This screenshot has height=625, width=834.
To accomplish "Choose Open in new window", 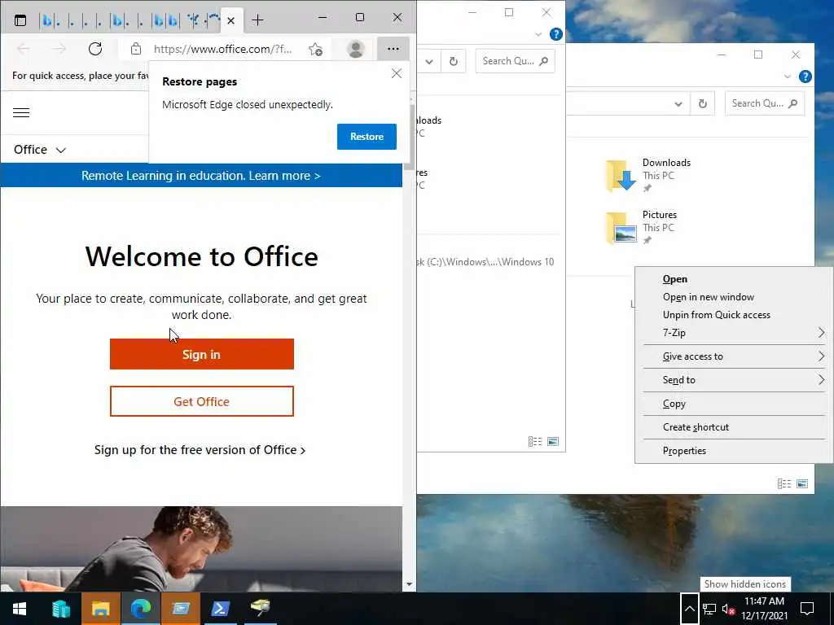I will pos(735,297).
